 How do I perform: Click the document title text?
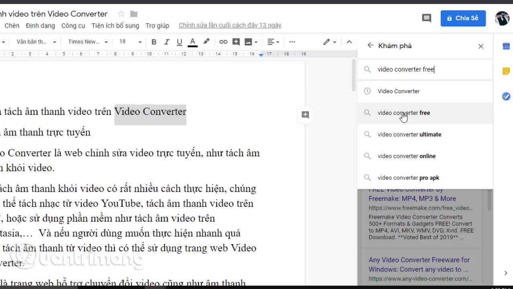click(54, 14)
